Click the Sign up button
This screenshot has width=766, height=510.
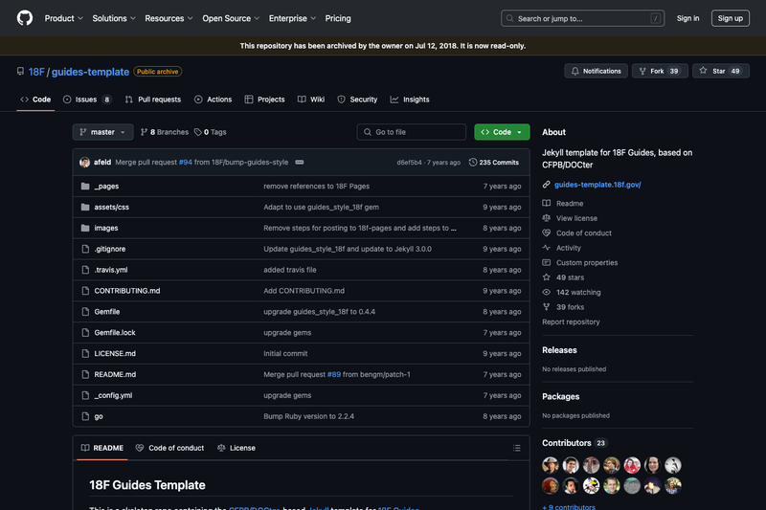[x=731, y=18]
